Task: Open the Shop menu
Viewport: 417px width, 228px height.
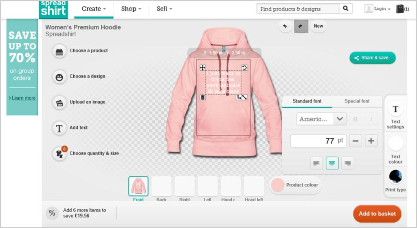Action: [131, 9]
